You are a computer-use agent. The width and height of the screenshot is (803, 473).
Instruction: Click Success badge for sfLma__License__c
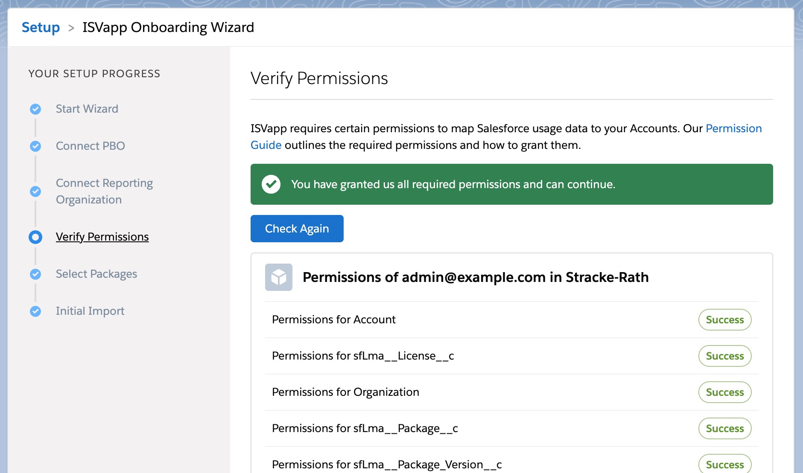[725, 356]
